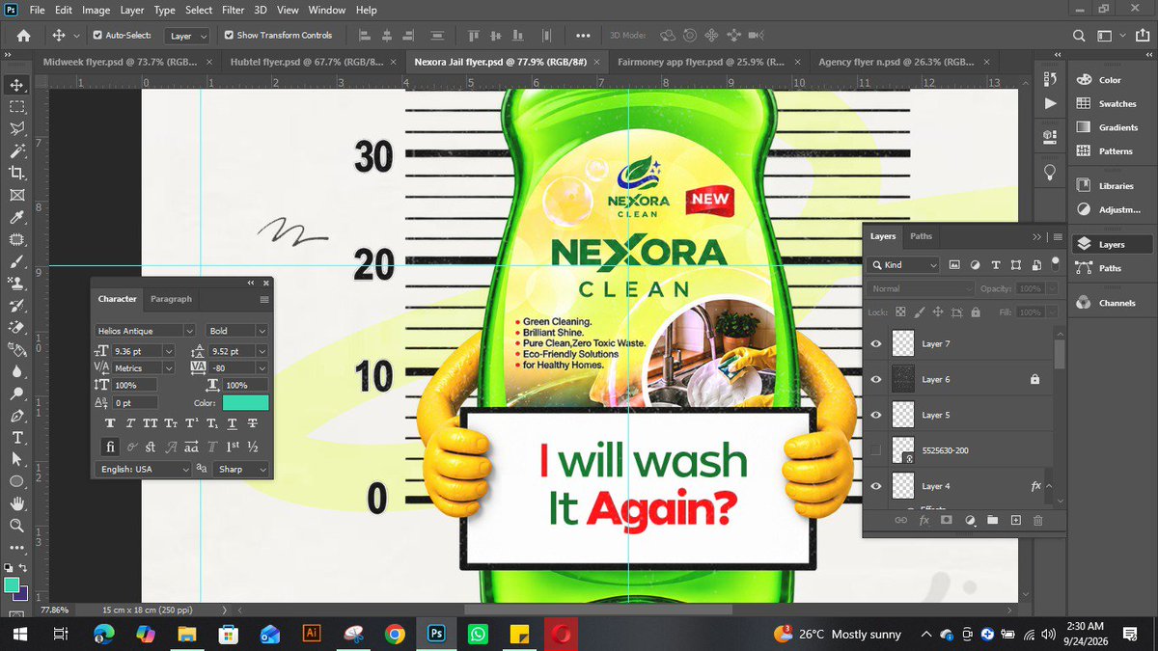Select the Crop tool
Image resolution: width=1158 pixels, height=651 pixels.
(x=16, y=173)
